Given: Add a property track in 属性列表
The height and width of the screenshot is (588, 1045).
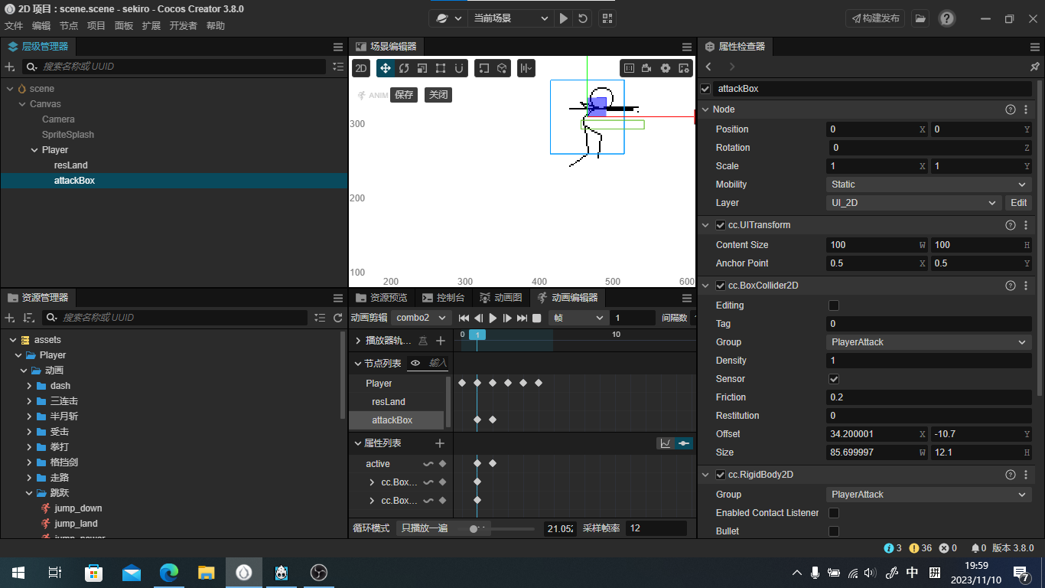Looking at the screenshot, I should [440, 443].
